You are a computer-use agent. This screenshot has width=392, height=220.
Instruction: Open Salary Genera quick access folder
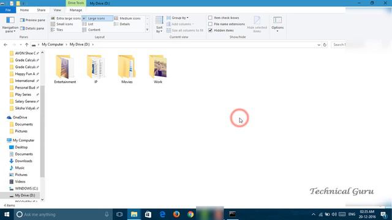(24, 101)
